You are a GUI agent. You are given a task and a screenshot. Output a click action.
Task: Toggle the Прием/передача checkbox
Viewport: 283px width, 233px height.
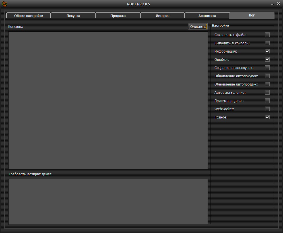(267, 101)
